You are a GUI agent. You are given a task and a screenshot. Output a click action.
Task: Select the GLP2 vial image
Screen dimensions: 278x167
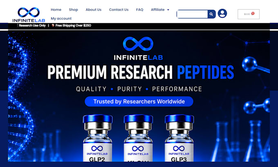point(98,138)
